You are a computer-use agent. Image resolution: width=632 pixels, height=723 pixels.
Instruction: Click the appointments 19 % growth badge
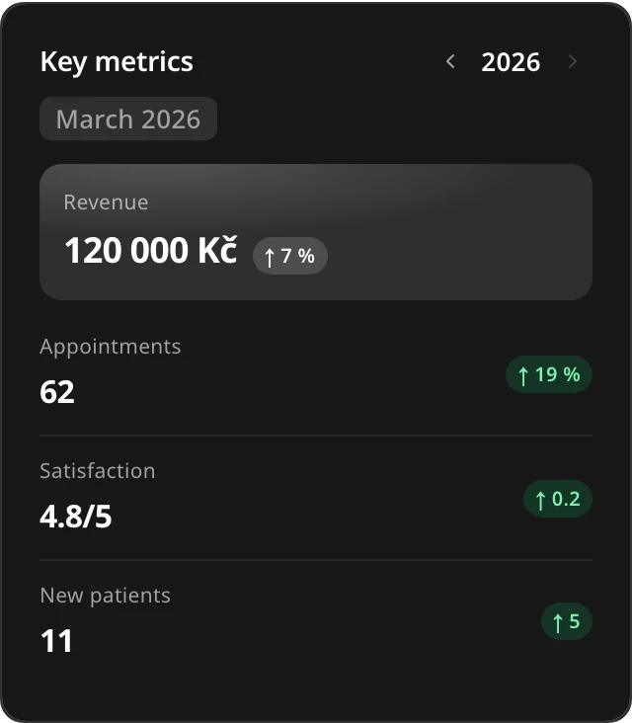click(549, 374)
